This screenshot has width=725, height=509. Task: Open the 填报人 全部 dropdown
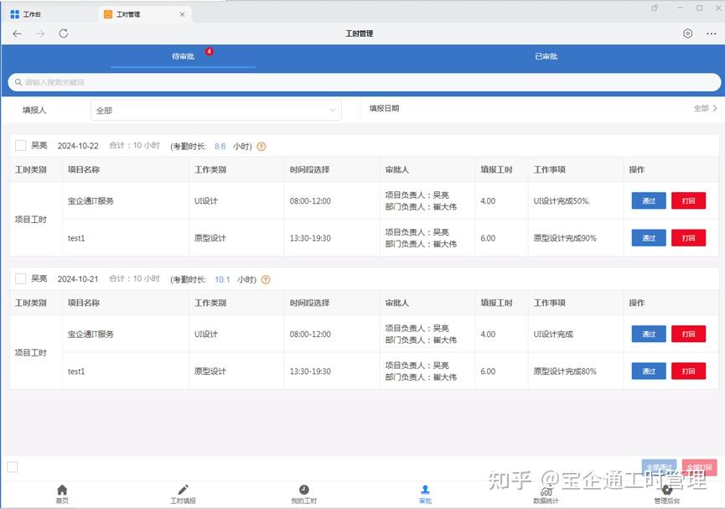tap(216, 110)
